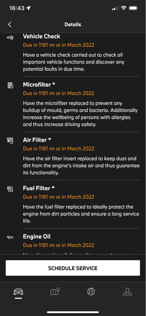Screen dimensions: 146x316
Task: Tap the Microfilter service icon
Action: tap(10, 85)
